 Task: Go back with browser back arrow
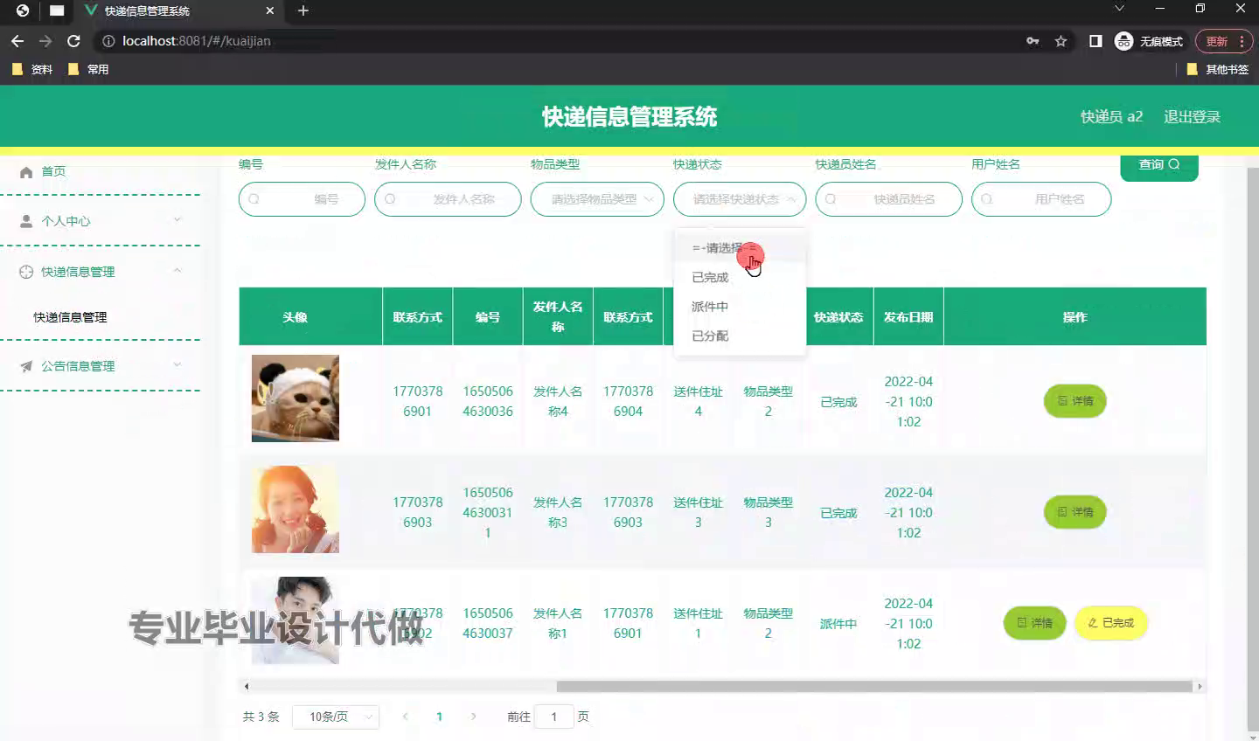[x=17, y=41]
